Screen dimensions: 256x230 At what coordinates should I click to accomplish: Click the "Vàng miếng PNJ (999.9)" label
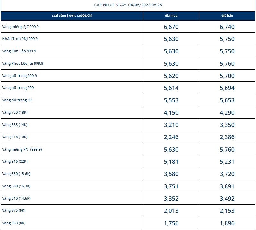22,149
